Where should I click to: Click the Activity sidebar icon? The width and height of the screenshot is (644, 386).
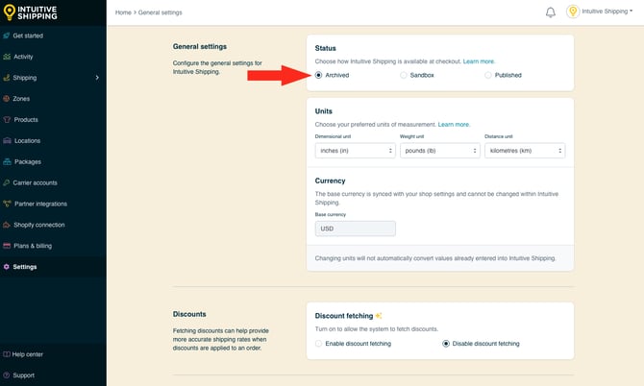[x=7, y=57]
